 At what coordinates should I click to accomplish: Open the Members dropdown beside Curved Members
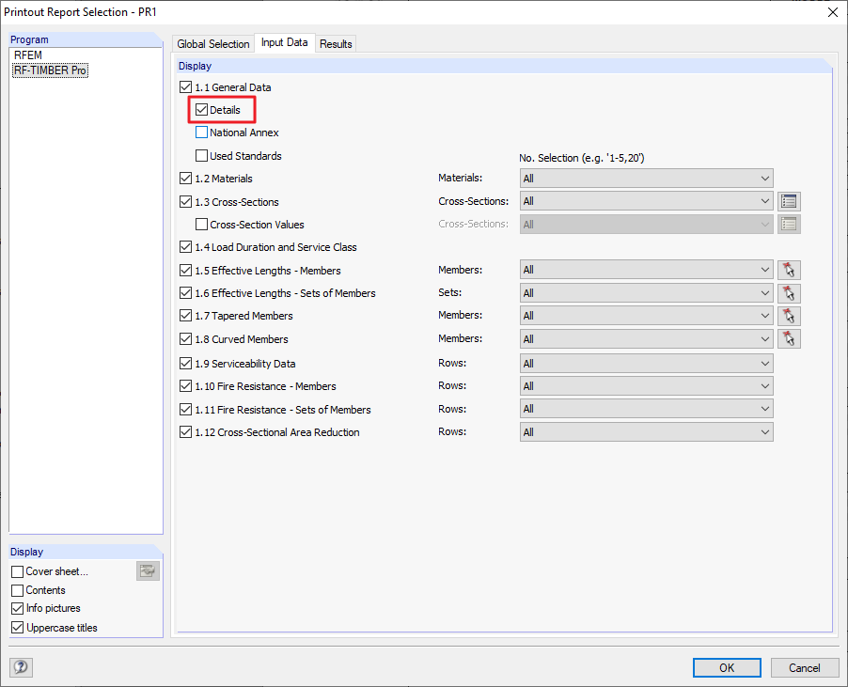pyautogui.click(x=646, y=337)
